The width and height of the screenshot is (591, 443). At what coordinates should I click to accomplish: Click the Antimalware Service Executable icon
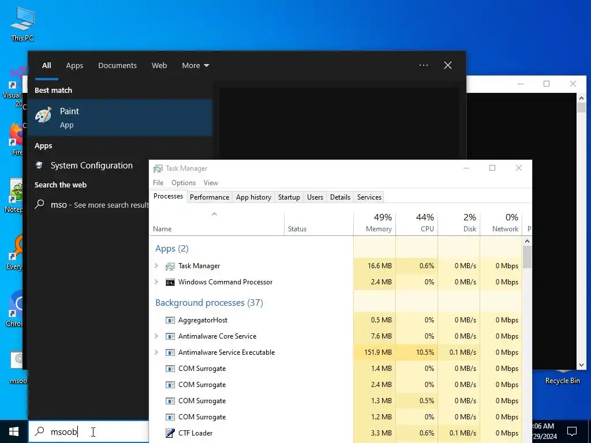click(170, 352)
